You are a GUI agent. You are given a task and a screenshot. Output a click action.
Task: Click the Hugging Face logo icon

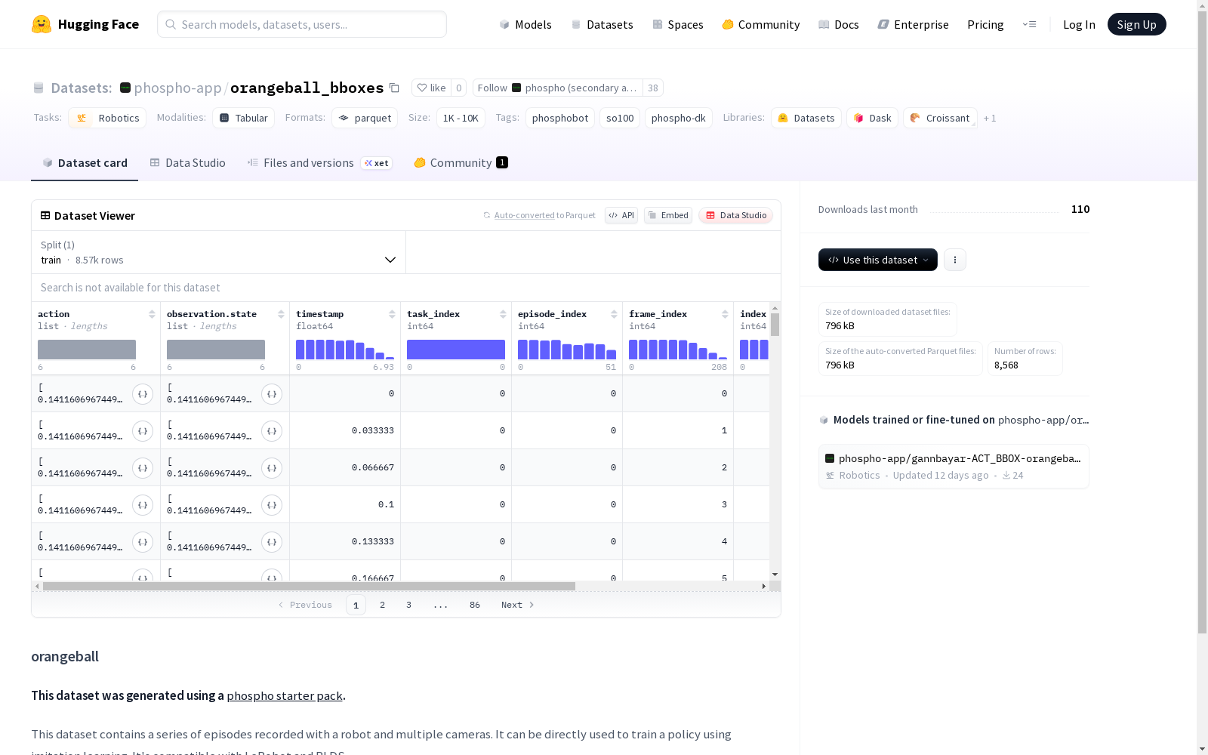point(42,24)
